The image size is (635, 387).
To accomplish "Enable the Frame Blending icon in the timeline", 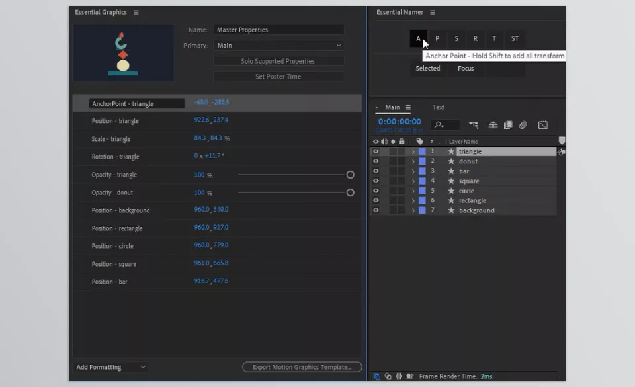I will 508,125.
